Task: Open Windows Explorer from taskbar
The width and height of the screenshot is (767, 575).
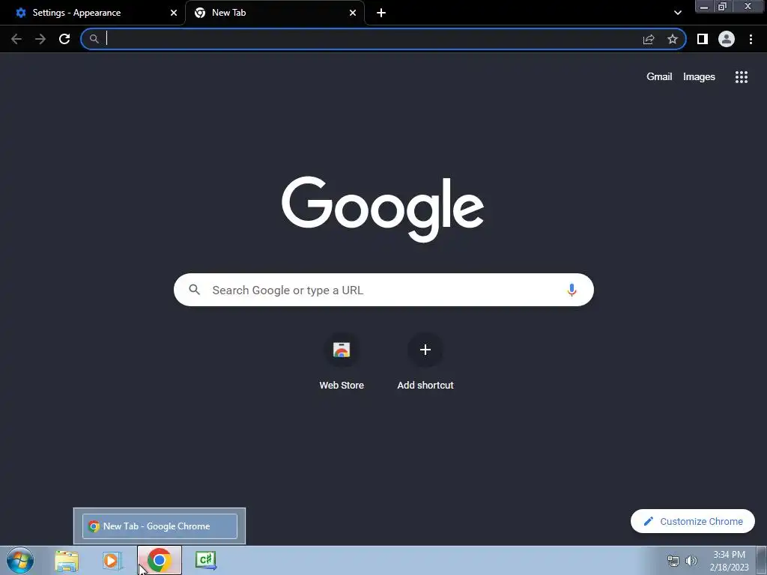Action: tap(67, 560)
